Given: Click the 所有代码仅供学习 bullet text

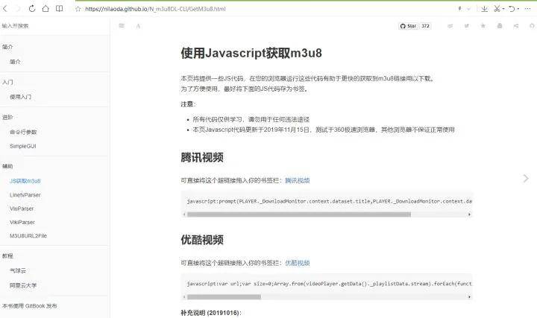Looking at the screenshot, I should [x=251, y=119].
